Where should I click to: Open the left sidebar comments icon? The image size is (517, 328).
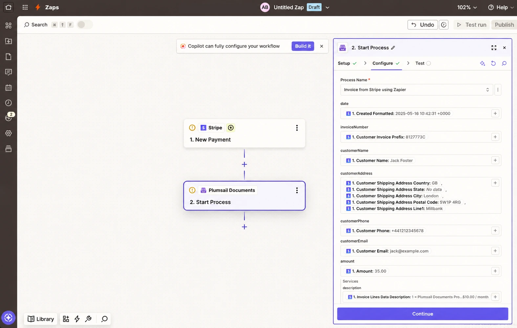pyautogui.click(x=9, y=72)
